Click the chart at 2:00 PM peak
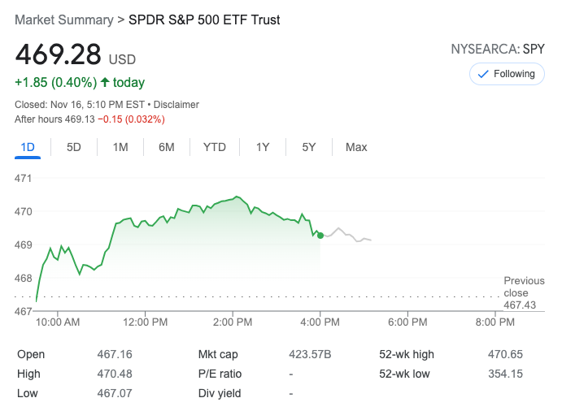Screen dimensions: 562x411 236,197
